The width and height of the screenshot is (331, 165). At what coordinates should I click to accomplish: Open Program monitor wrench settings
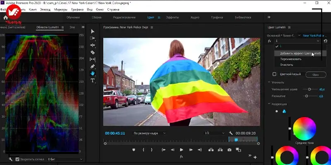click(x=231, y=133)
